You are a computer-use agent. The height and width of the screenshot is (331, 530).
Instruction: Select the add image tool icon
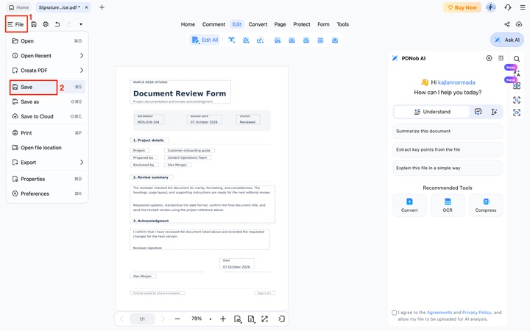(246, 40)
